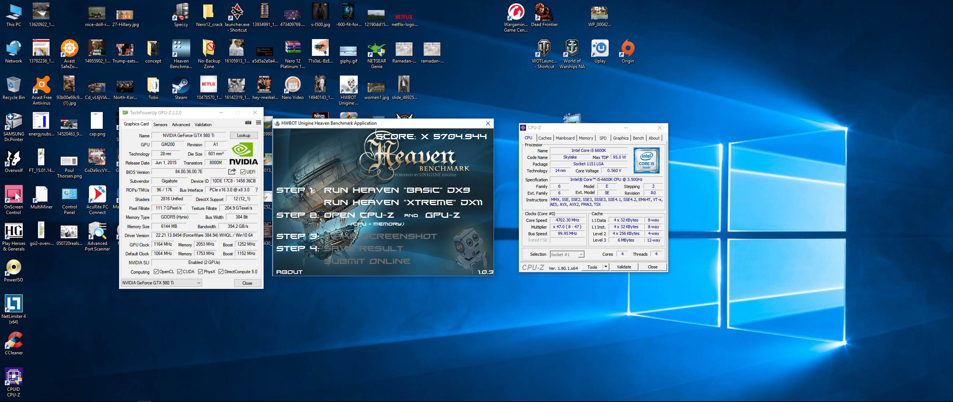Open the Wargaming Game Center icon
This screenshot has height=402, width=953.
point(516,18)
